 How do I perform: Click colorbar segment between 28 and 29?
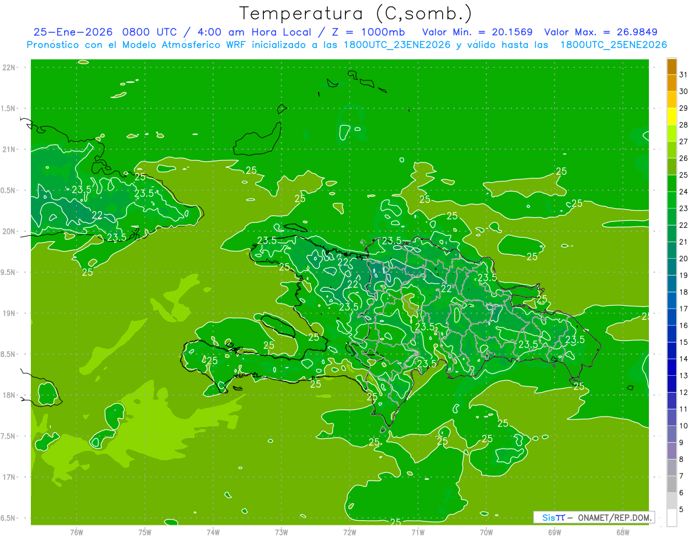click(672, 117)
